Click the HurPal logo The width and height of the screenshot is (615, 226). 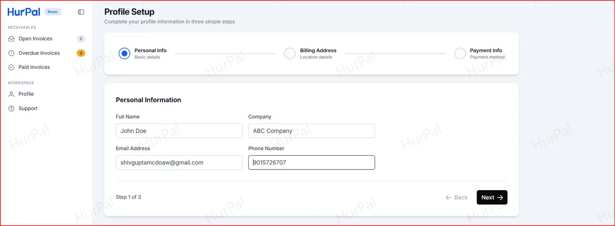coord(24,12)
